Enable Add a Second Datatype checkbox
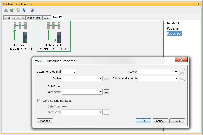This screenshot has height=135, width=203. pos(39,101)
